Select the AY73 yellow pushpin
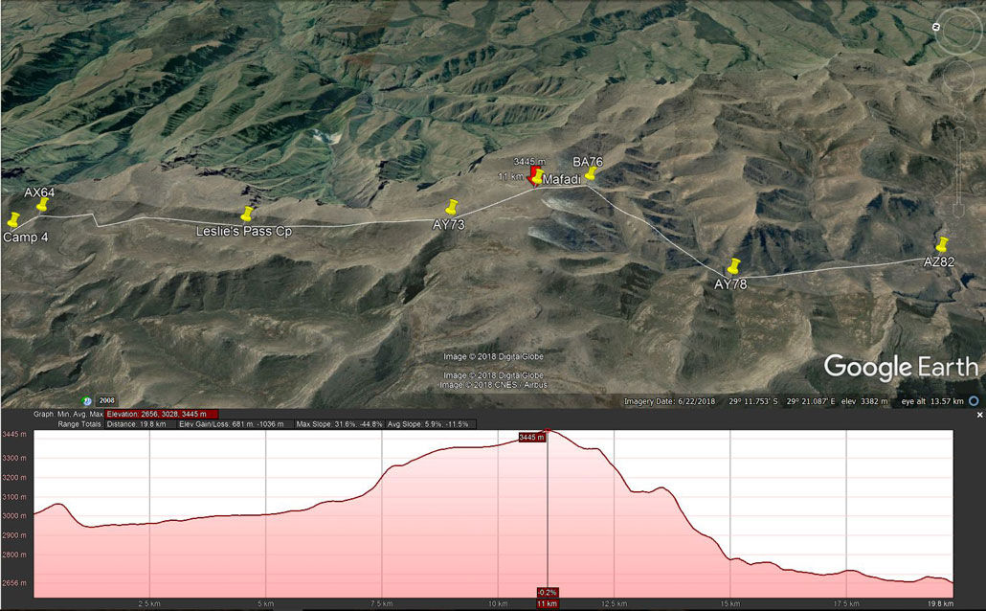Screen dimensions: 986x611 452,207
